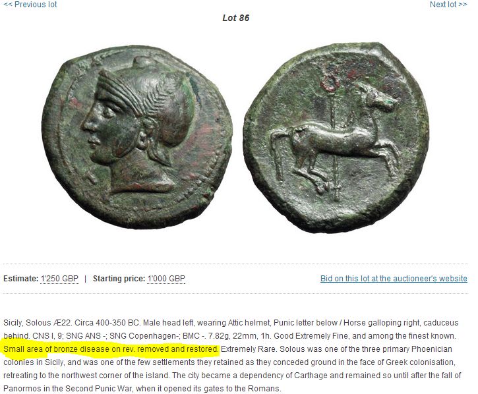Go to the Previous lot link
Image resolution: width=478 pixels, height=394 pixels.
click(x=30, y=5)
